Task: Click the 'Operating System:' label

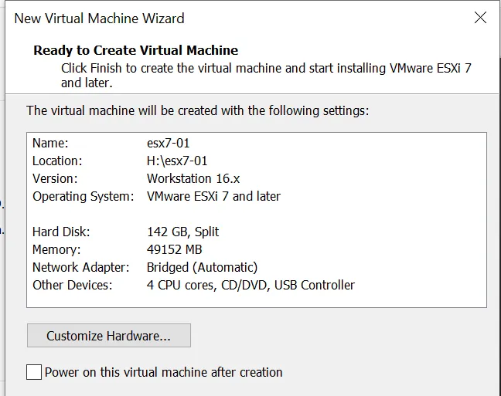Action: point(83,197)
